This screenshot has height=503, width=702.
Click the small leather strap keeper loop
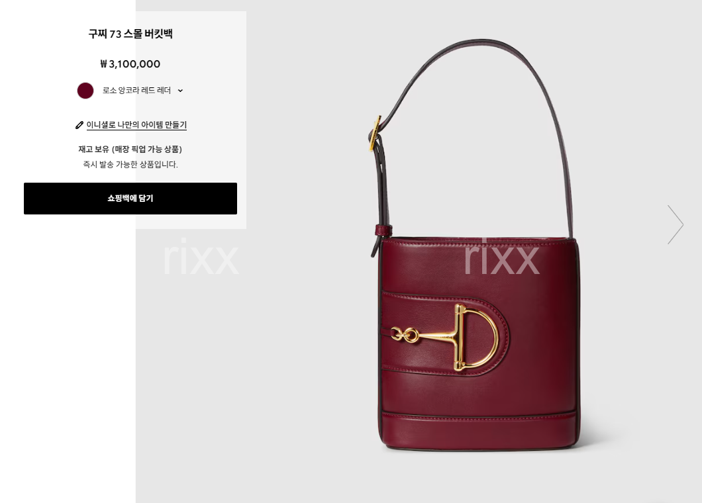point(383,230)
